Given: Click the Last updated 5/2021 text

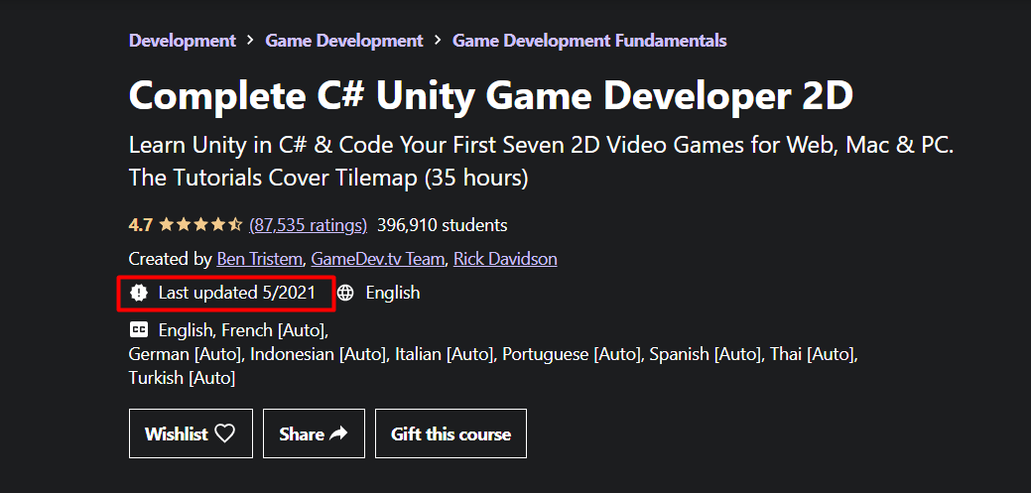Looking at the screenshot, I should point(237,293).
